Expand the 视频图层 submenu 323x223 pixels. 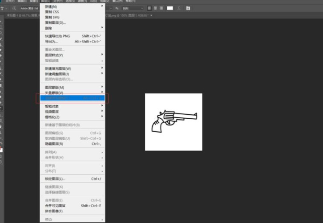[72, 111]
